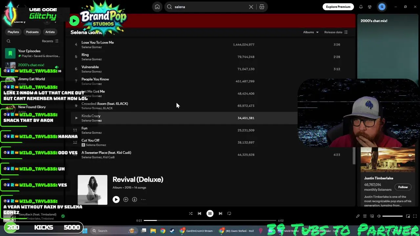Seek on the song progress bar

click(210, 221)
